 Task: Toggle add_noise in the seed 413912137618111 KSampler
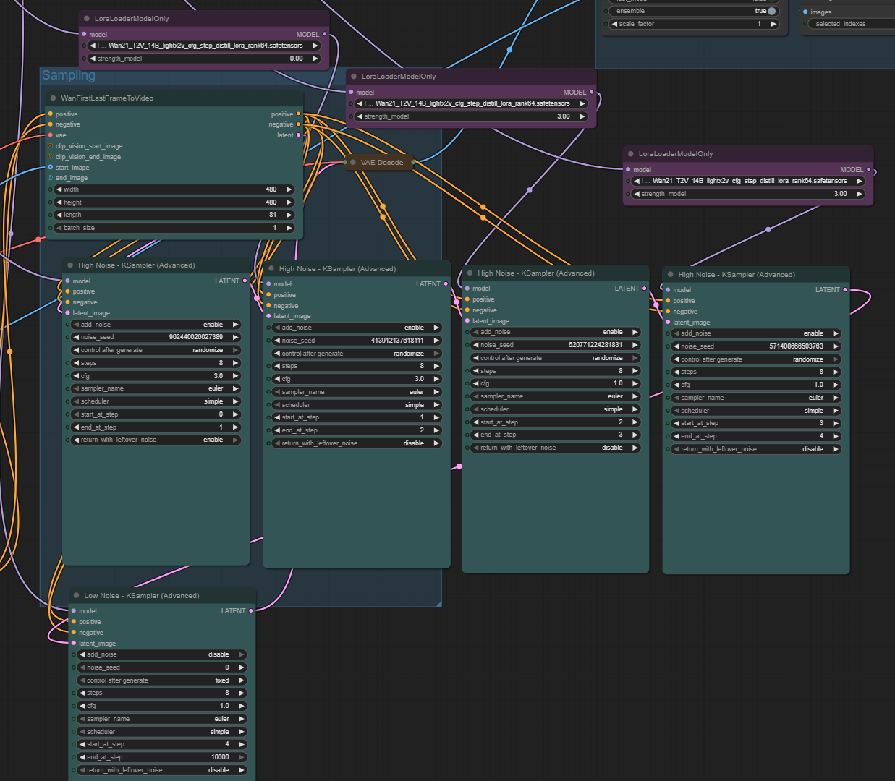pos(357,328)
